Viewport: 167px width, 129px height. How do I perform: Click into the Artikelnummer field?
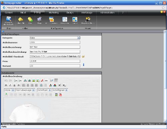tap(55, 42)
